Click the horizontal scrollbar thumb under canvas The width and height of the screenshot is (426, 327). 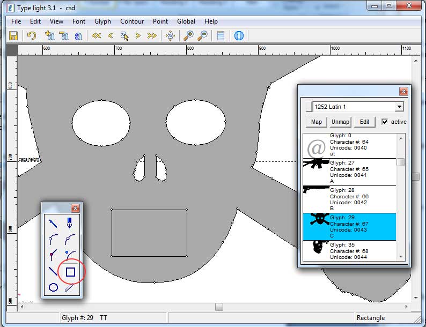coord(219,307)
